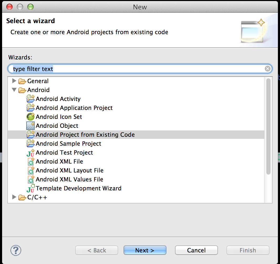This screenshot has width=280, height=264.
Task: Click the Android Icon Set icon
Action: pyautogui.click(x=30, y=116)
